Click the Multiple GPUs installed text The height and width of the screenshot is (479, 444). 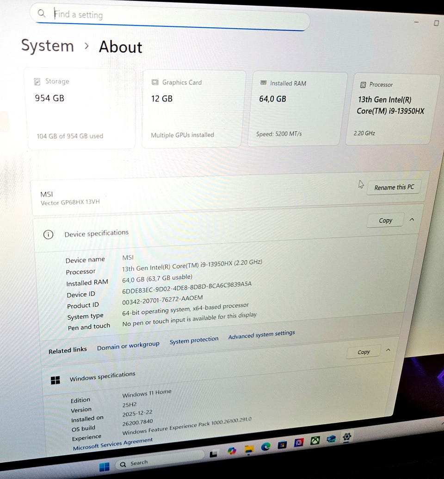[182, 135]
